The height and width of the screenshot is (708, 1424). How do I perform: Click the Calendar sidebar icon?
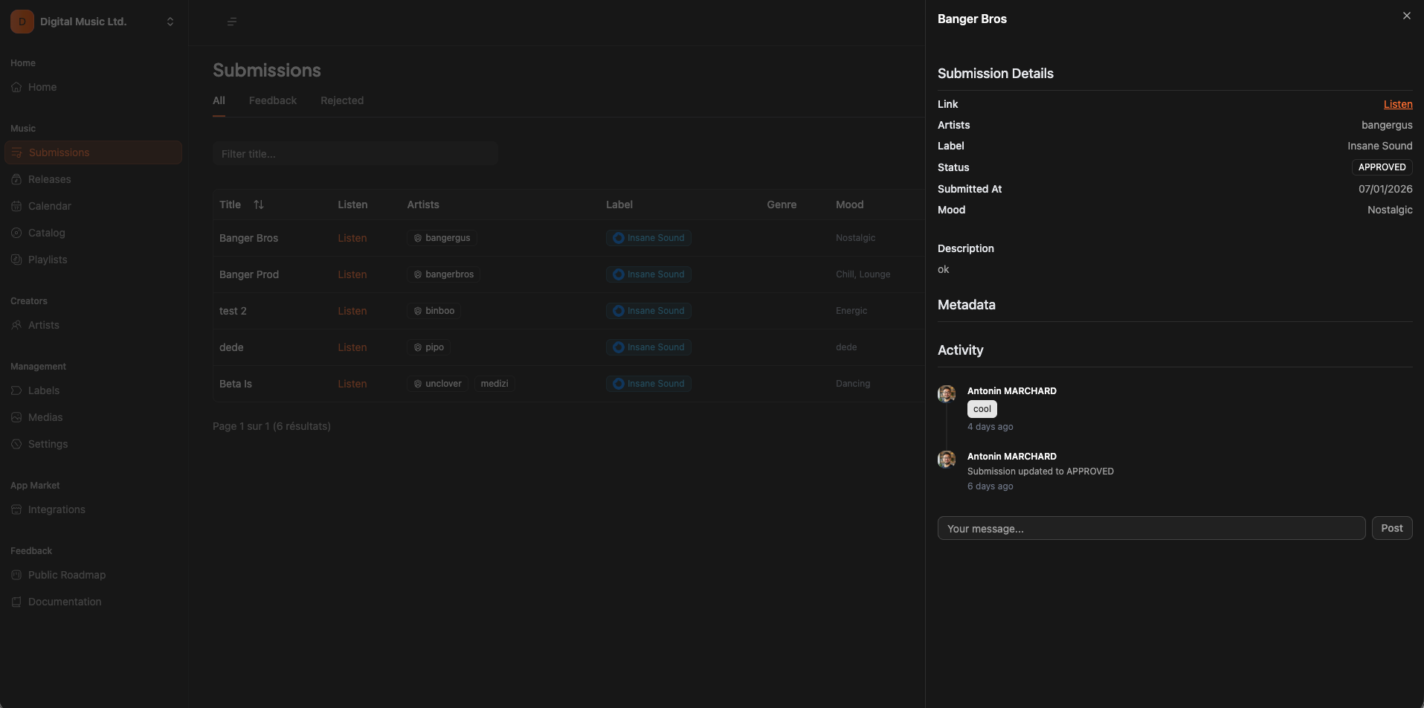click(16, 206)
